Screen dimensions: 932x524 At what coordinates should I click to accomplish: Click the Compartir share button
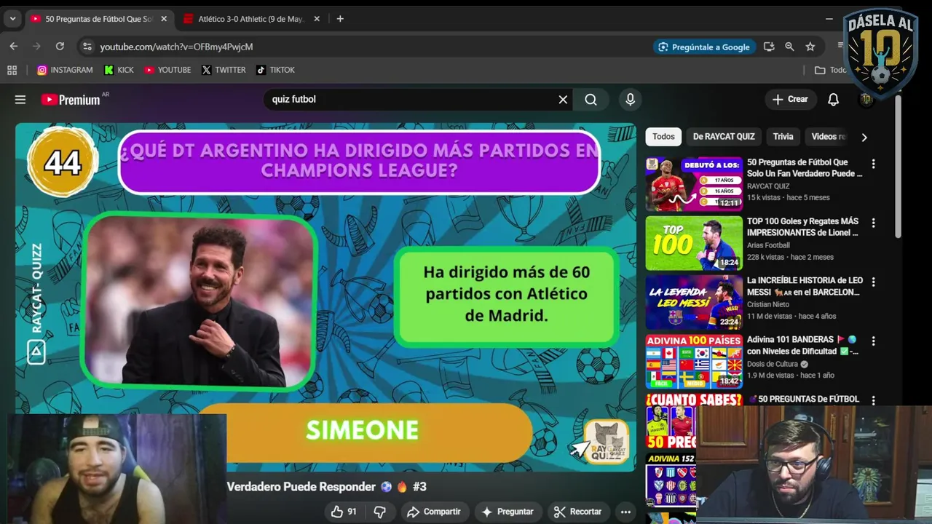(x=433, y=512)
